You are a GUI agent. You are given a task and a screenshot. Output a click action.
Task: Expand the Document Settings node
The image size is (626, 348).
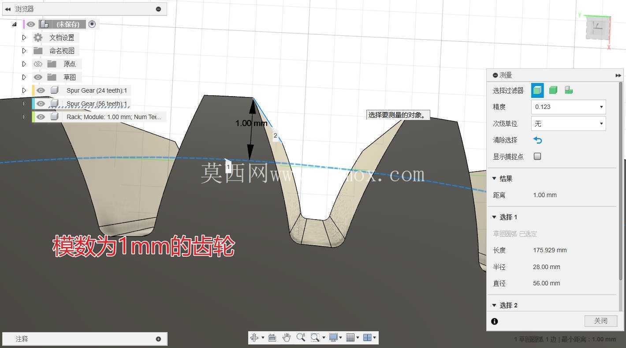(x=24, y=37)
